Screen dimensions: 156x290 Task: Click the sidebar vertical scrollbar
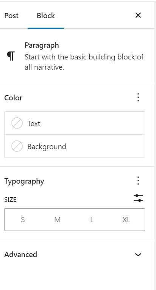click(155, 146)
